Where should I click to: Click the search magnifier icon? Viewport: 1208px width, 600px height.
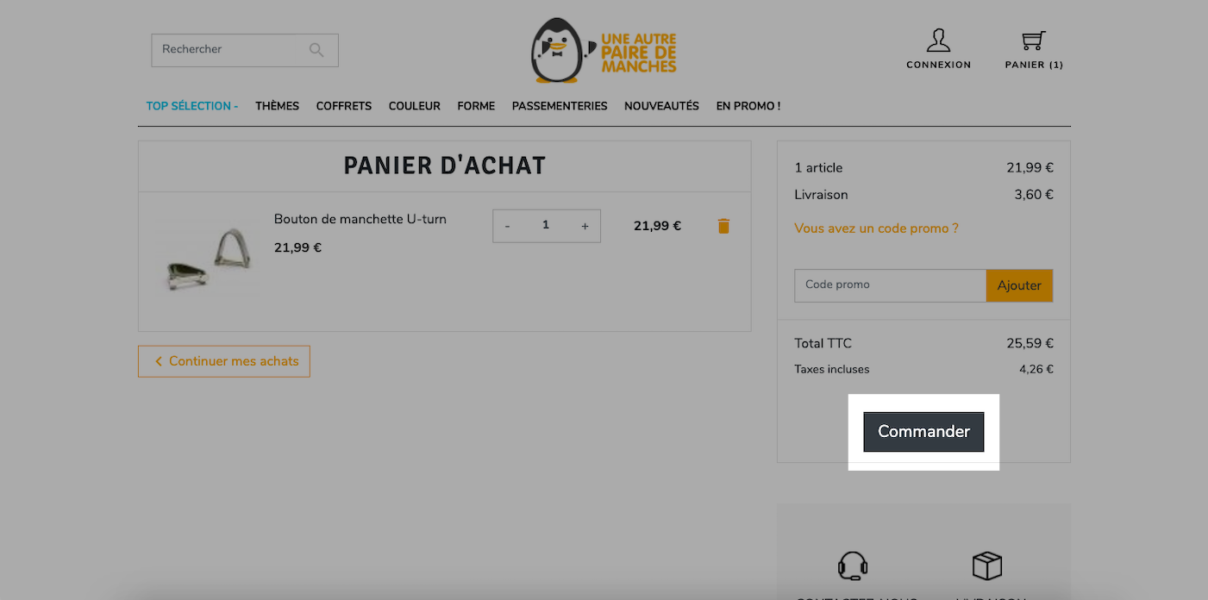pos(316,50)
